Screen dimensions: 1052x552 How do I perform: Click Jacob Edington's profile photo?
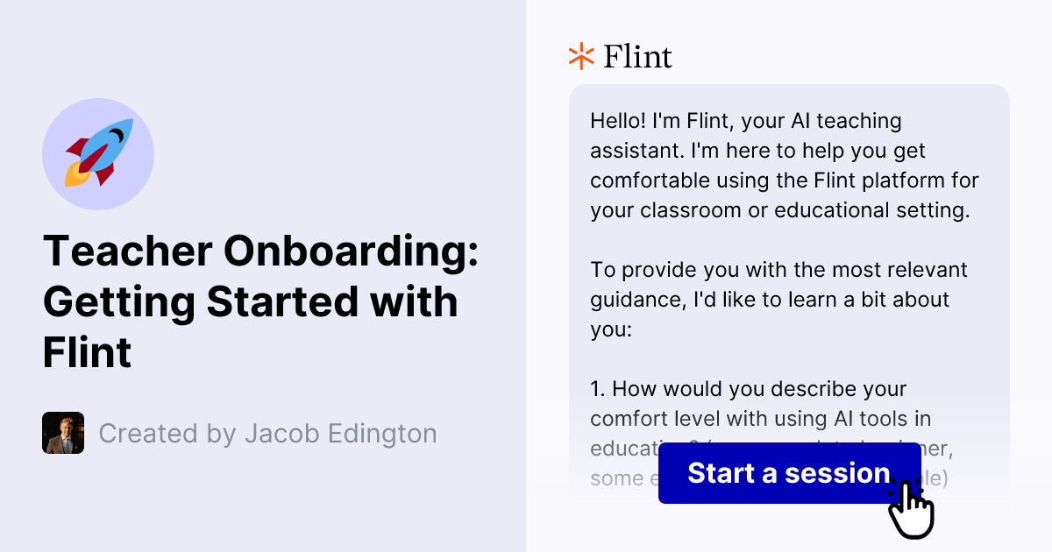pos(62,433)
